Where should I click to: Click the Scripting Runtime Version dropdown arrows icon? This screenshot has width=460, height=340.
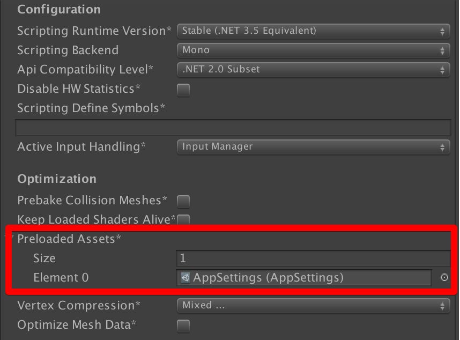coord(443,31)
